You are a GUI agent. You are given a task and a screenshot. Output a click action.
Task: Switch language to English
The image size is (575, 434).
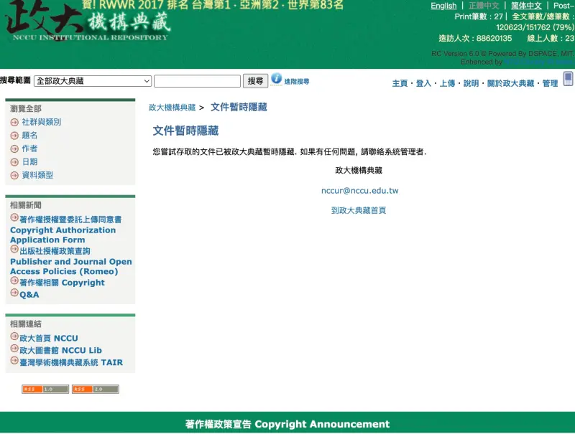coord(443,6)
